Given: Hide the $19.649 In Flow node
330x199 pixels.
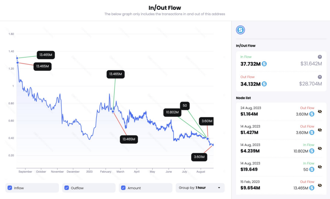Looking at the screenshot, I should (x=320, y=167).
